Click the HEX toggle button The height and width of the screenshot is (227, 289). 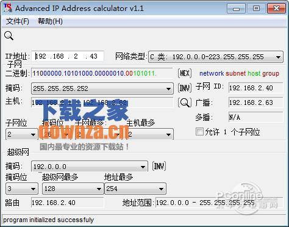(x=185, y=73)
